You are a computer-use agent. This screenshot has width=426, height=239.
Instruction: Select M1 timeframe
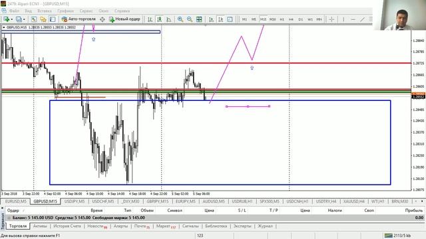(244, 19)
